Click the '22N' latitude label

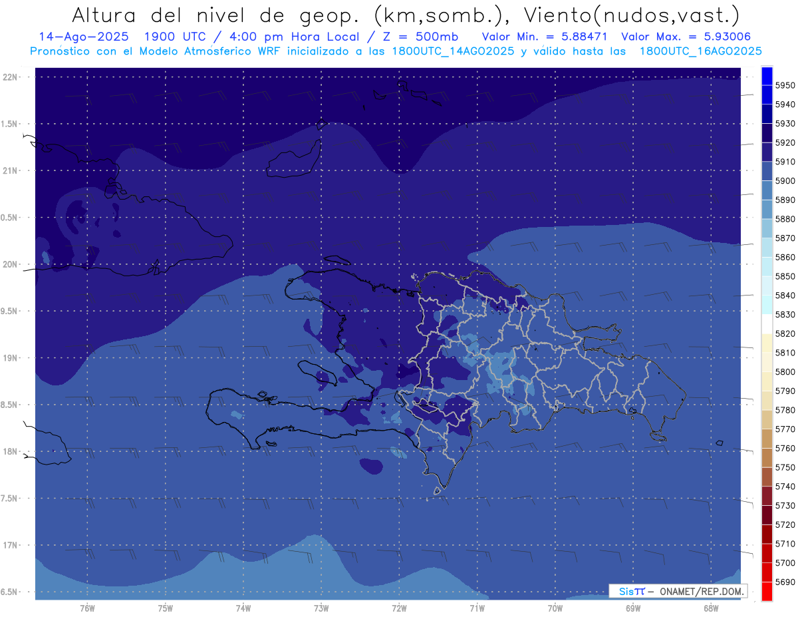click(10, 77)
